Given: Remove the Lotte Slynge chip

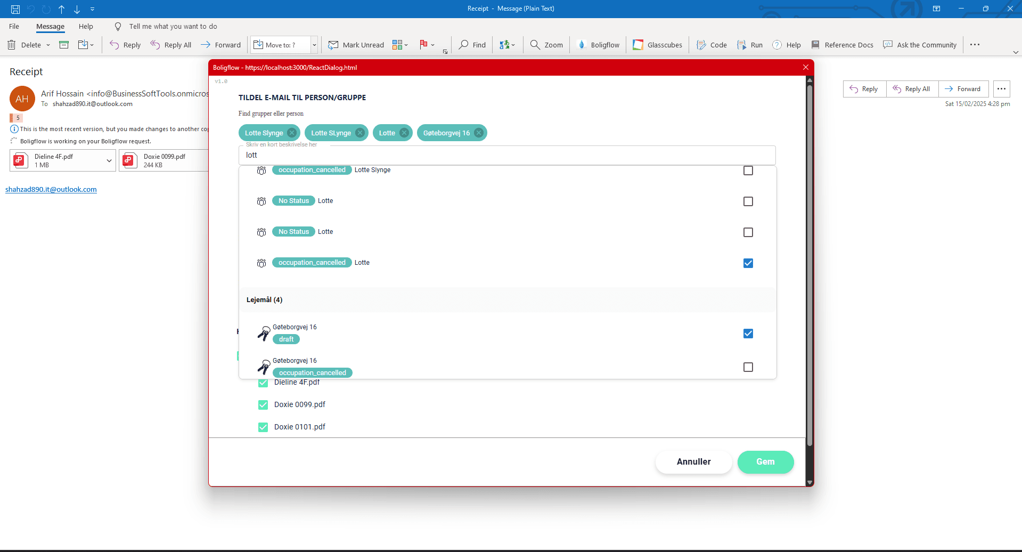Looking at the screenshot, I should pyautogui.click(x=292, y=133).
